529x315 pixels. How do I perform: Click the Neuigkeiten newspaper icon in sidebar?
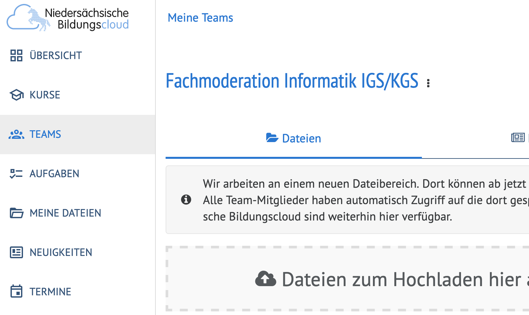[16, 252]
